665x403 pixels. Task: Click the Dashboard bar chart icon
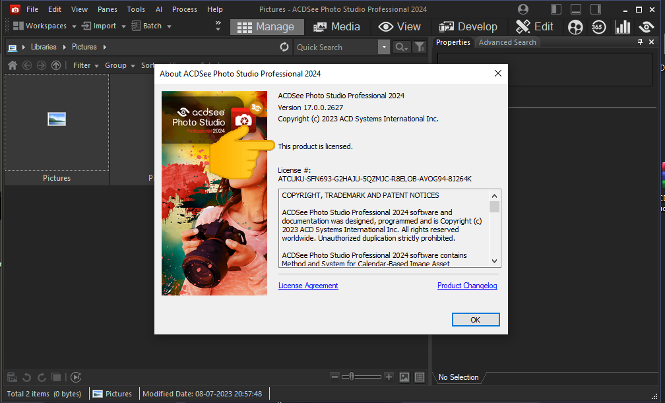622,27
